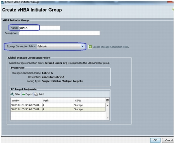
Task: Click the Filter magnifier icon
Action: [x=12, y=94]
